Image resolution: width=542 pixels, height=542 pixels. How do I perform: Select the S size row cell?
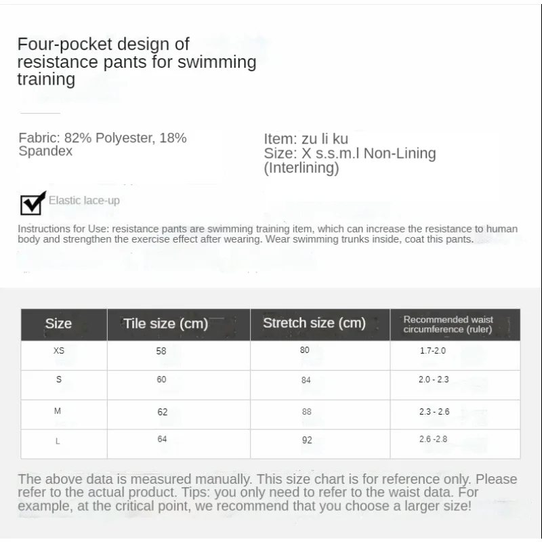coord(64,385)
